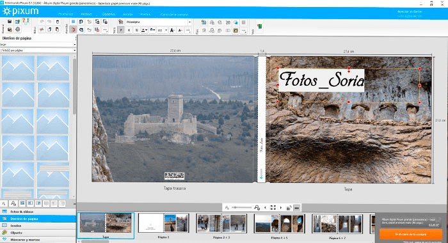Click the fit-to-screen icon in zoom bar

273,208
